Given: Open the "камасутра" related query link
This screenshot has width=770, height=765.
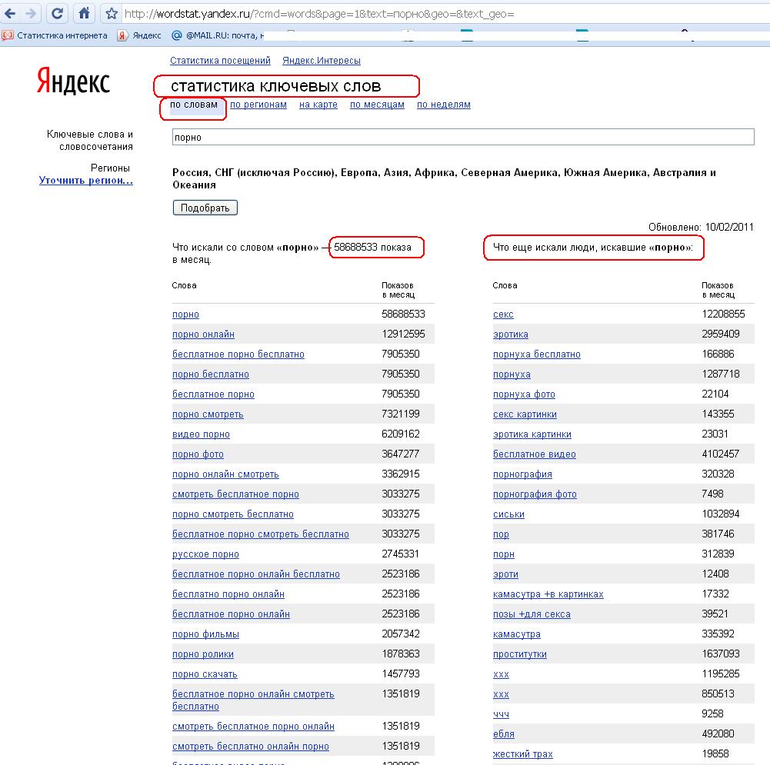Looking at the screenshot, I should pos(517,634).
